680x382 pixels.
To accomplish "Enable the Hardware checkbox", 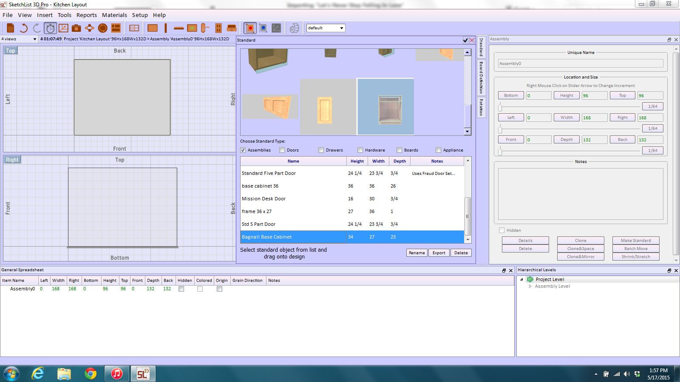I will 360,150.
